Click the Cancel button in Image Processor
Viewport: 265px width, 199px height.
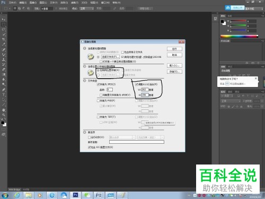[x=174, y=55]
